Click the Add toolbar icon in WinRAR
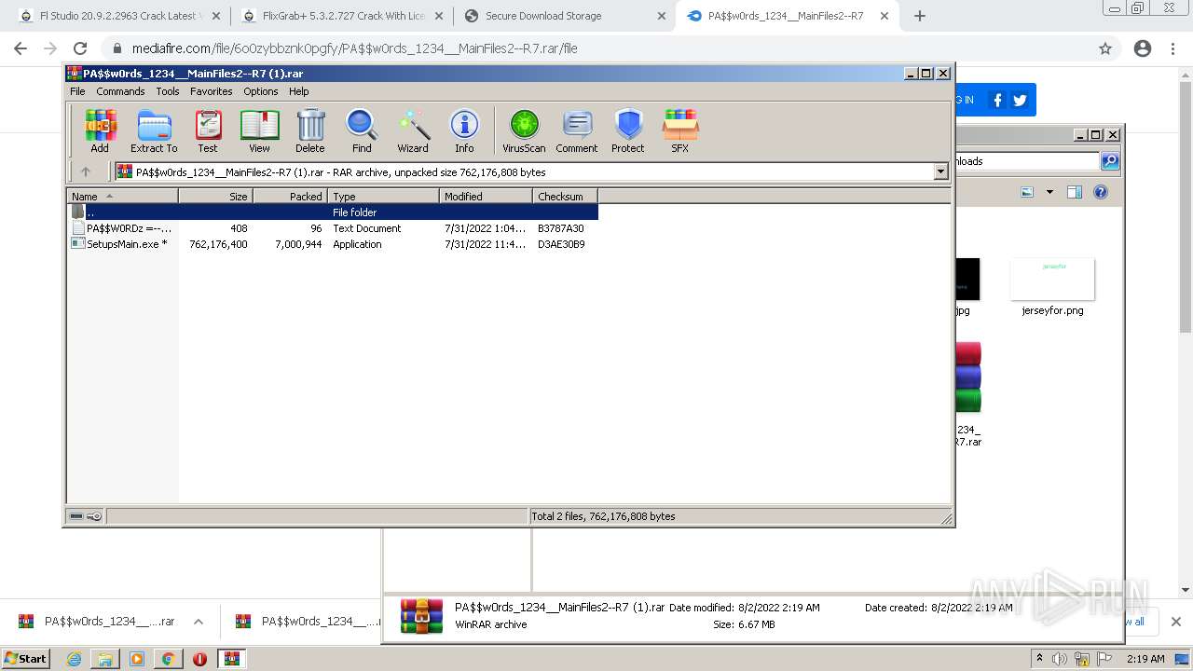Viewport: 1193px width, 671px height. (x=100, y=130)
